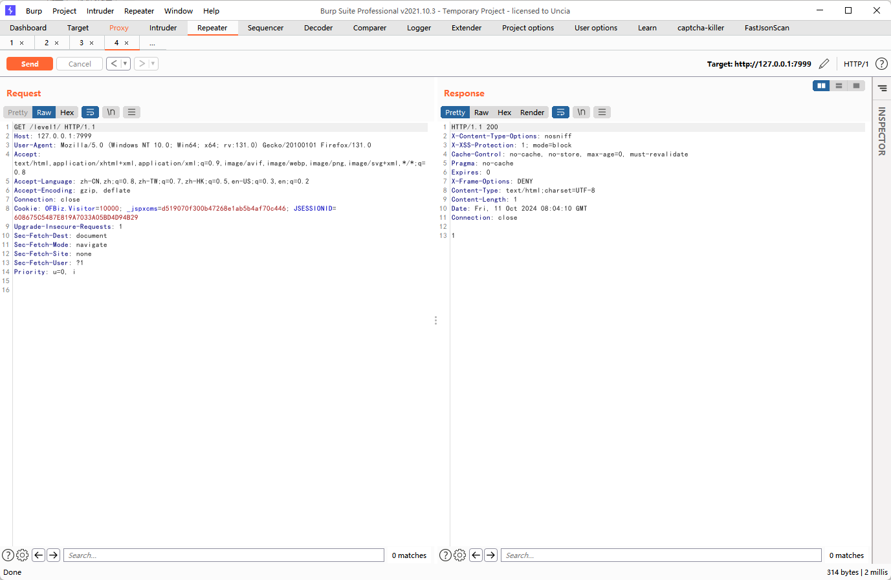The image size is (891, 580).
Task: Switch to the Dashboard tab
Action: pyautogui.click(x=28, y=28)
